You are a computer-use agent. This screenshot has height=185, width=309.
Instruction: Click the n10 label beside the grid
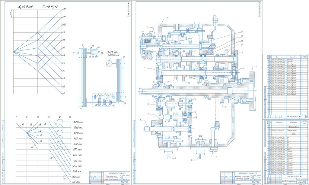[64, 25]
